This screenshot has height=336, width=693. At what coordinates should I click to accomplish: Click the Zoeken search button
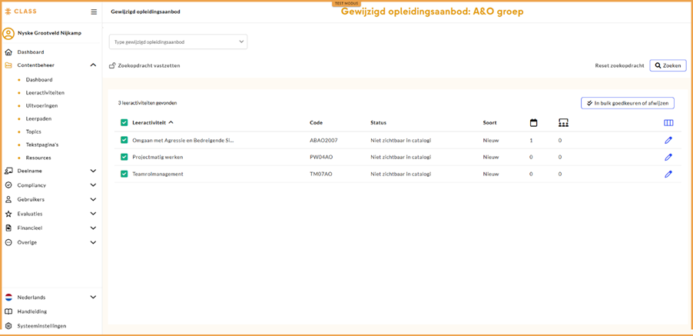pos(668,65)
